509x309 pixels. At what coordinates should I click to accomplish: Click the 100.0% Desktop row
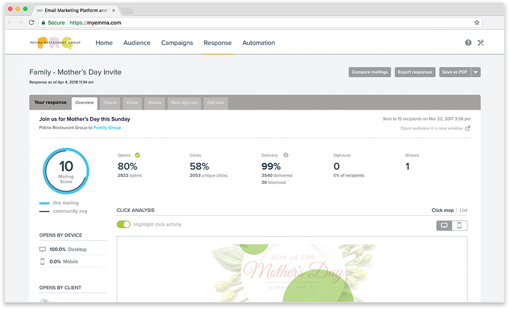[72, 249]
